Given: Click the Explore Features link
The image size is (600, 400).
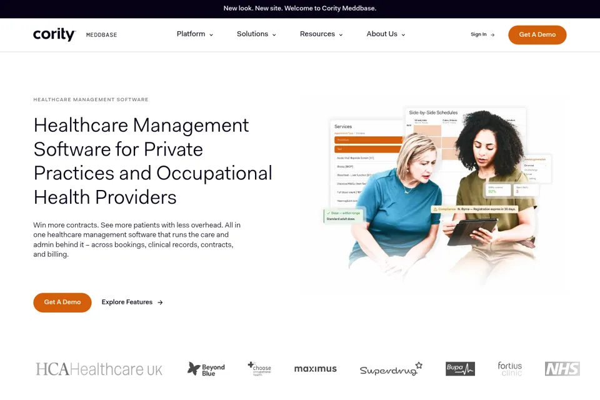Looking at the screenshot, I should point(132,302).
